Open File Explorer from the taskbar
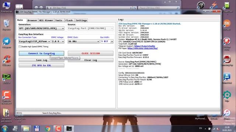 (26, 129)
